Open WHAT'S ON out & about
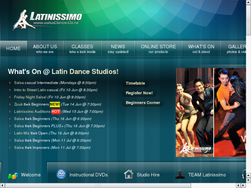Image resolution: width=251 pixels, height=188 pixels. 201,49
